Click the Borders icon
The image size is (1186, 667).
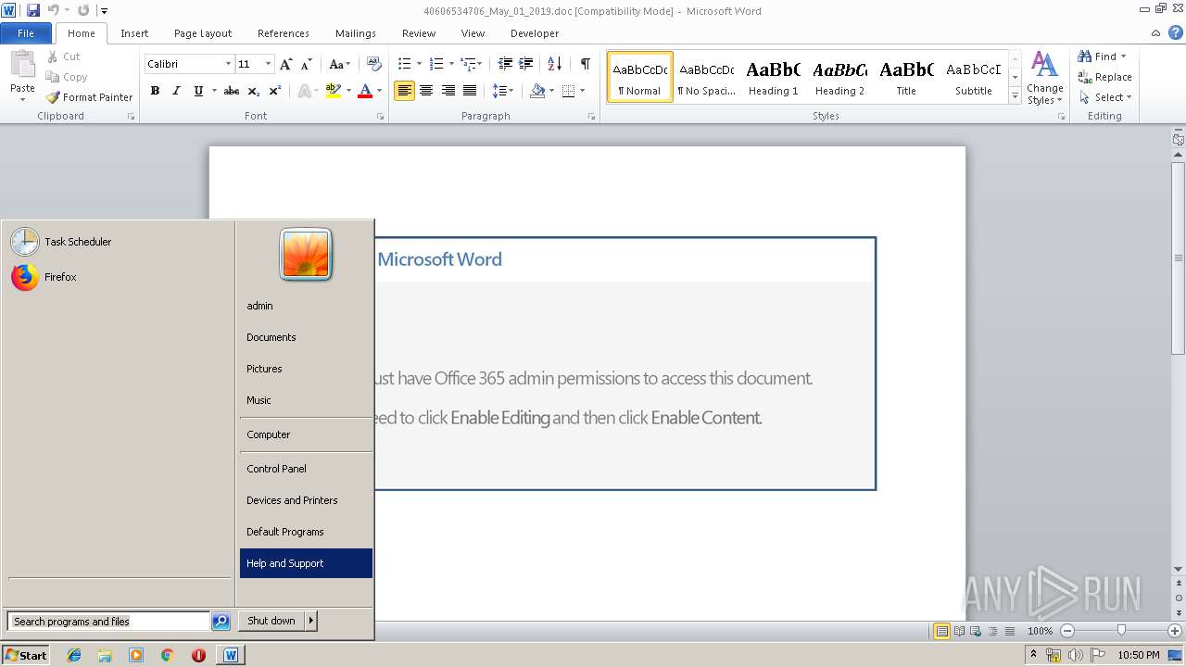click(568, 91)
